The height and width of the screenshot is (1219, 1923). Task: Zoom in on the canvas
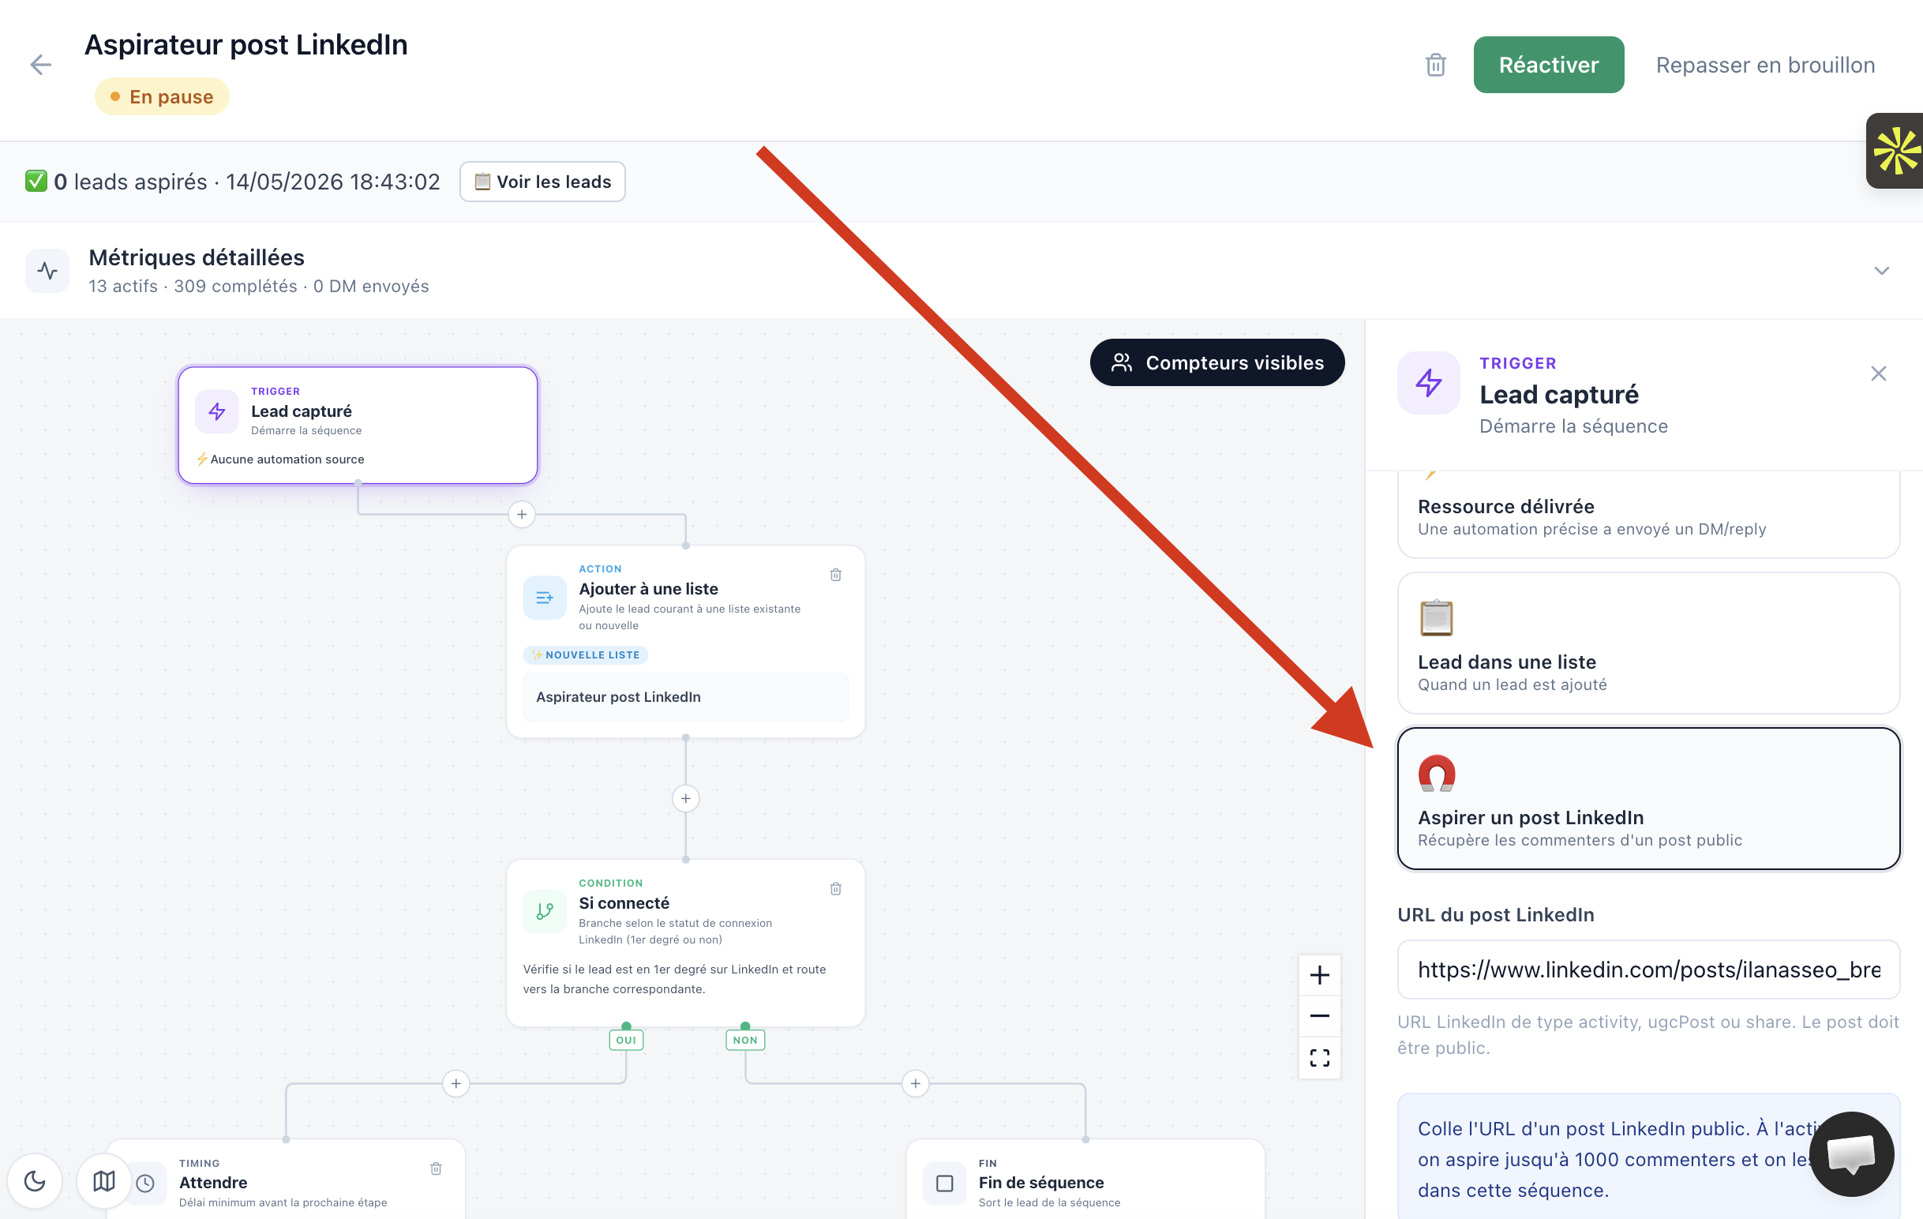tap(1319, 974)
